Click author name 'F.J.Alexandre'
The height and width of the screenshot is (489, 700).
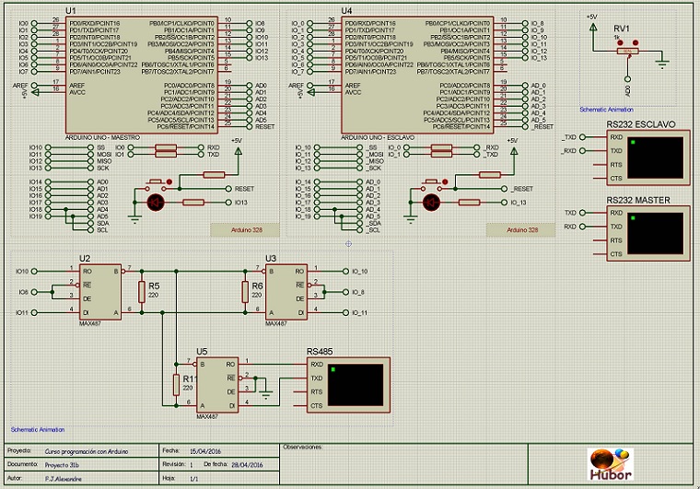coord(64,479)
